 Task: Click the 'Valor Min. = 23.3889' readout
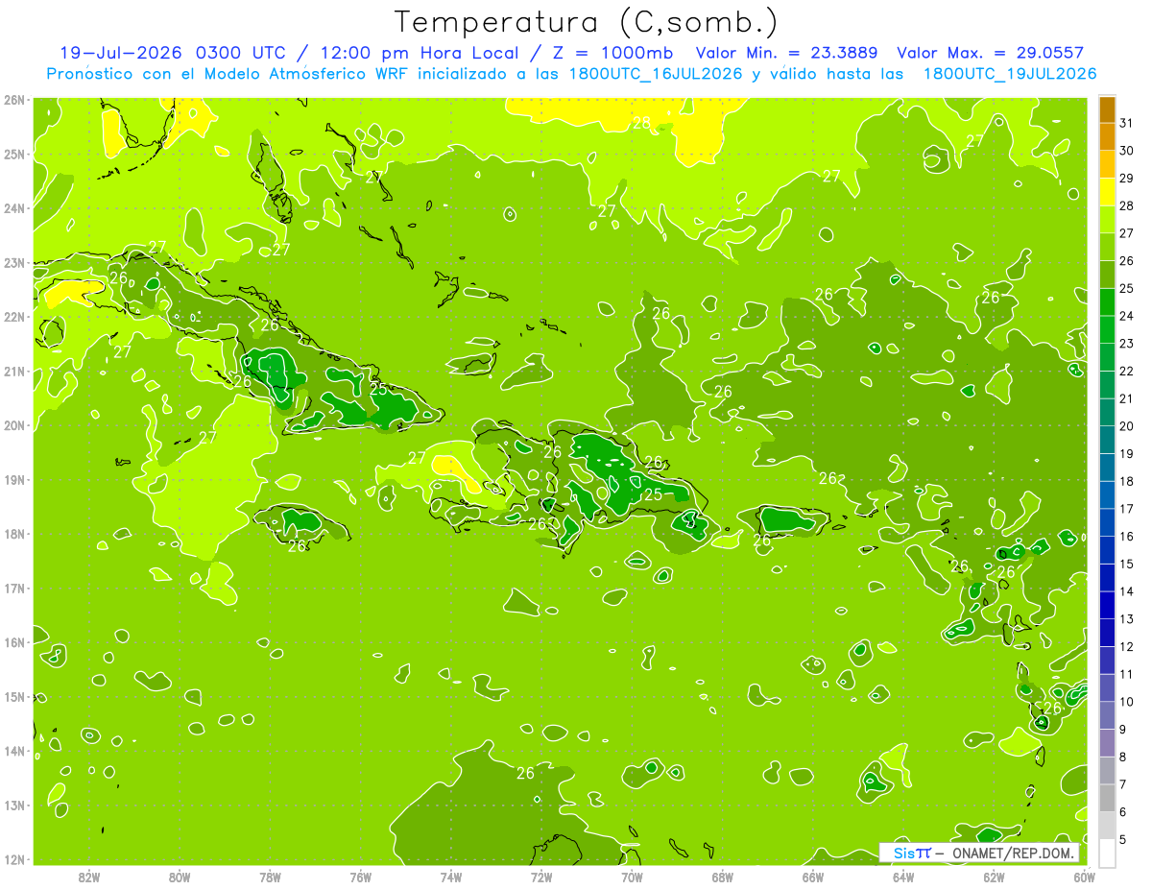point(789,53)
